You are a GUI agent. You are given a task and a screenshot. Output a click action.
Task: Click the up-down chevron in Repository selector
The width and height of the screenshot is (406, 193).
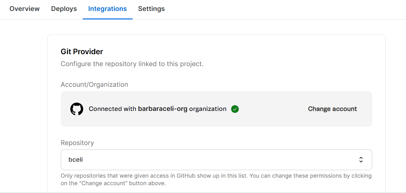click(x=361, y=160)
